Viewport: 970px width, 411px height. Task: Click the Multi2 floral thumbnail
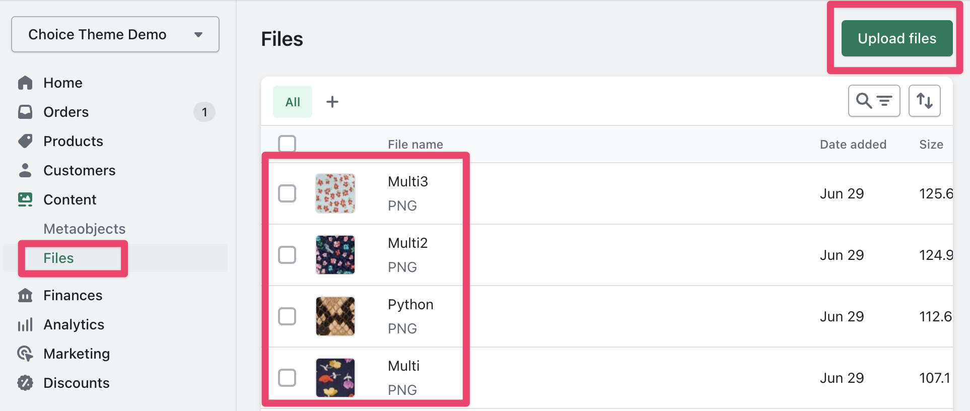tap(335, 255)
